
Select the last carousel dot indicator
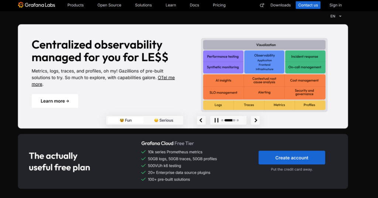pyautogui.click(x=238, y=120)
